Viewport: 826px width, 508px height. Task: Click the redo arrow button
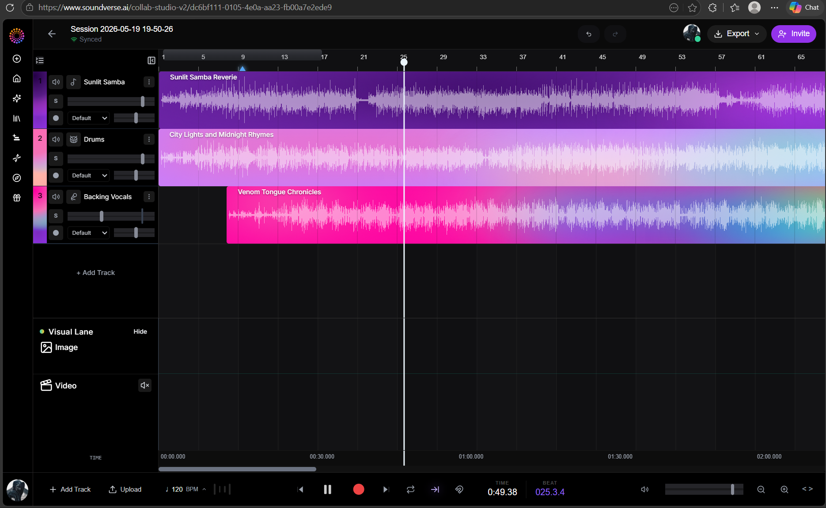[x=615, y=34]
